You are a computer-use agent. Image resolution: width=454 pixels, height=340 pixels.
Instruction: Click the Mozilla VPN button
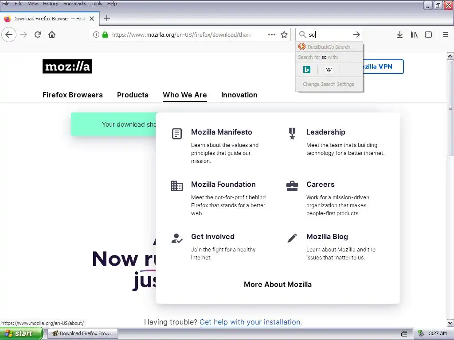[x=383, y=66]
